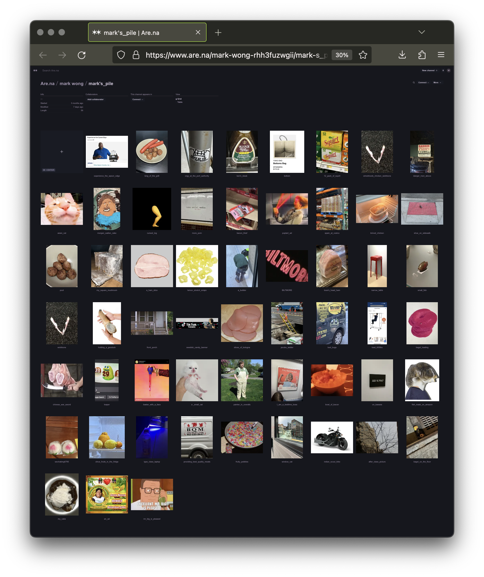Open the mark wong breadcrumb link

(71, 83)
